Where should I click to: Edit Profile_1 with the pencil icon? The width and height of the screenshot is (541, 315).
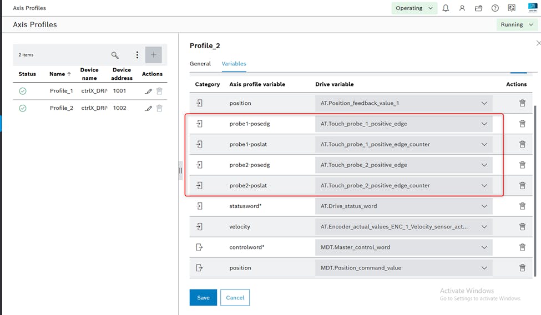click(148, 91)
